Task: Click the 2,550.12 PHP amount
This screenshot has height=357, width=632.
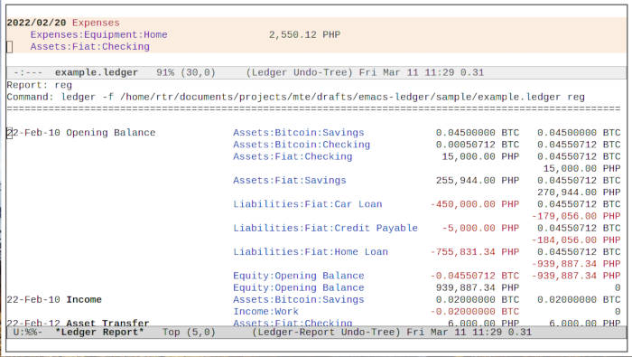Action: point(305,34)
